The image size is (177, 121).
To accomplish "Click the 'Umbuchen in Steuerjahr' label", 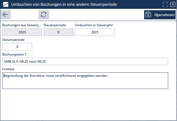I will pyautogui.click(x=94, y=25).
